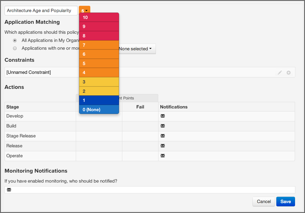Viewport: 305px width, 213px height.
Task: Select All Applications in My Organization radio
Action: (15, 40)
